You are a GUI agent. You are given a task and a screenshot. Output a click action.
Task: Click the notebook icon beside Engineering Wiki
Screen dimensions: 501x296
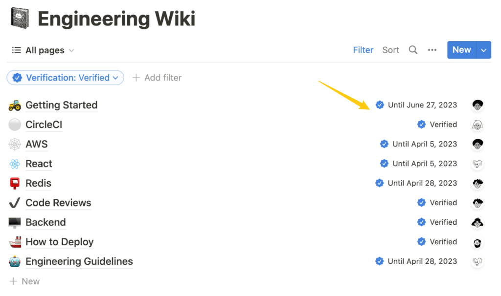click(20, 19)
